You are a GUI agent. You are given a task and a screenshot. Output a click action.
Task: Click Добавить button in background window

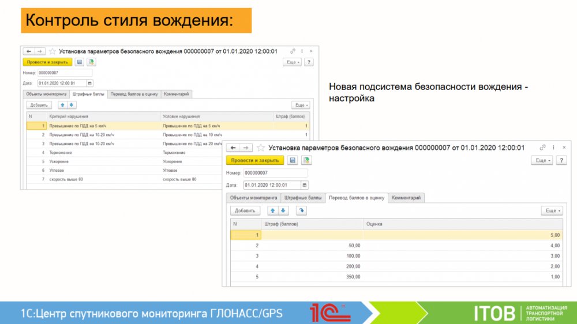tap(39, 105)
